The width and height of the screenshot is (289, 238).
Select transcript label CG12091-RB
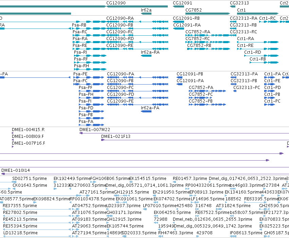click(186, 18)
